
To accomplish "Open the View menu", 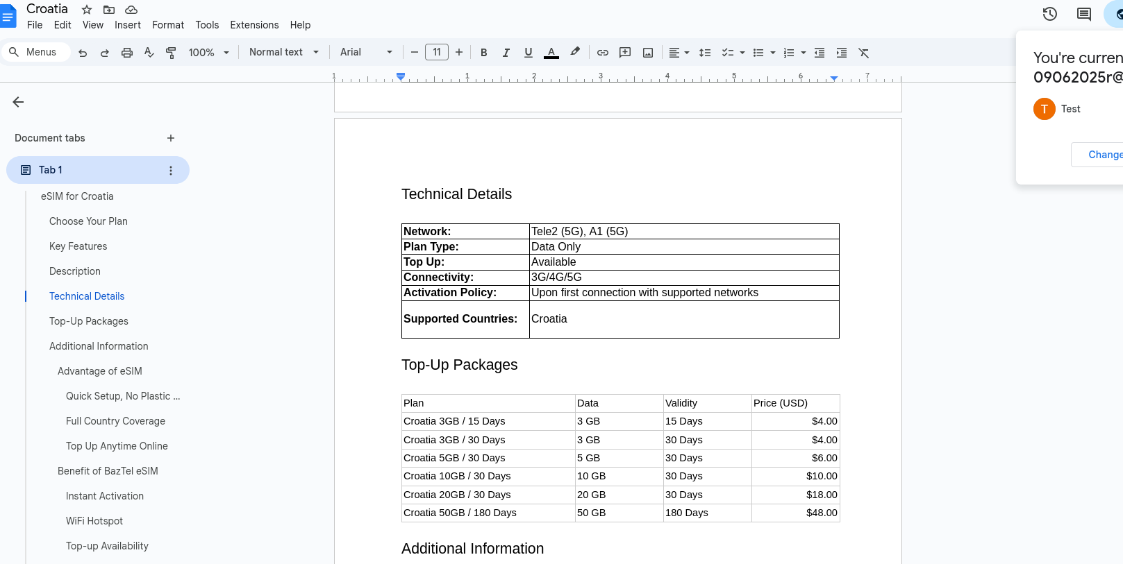I will click(x=93, y=25).
